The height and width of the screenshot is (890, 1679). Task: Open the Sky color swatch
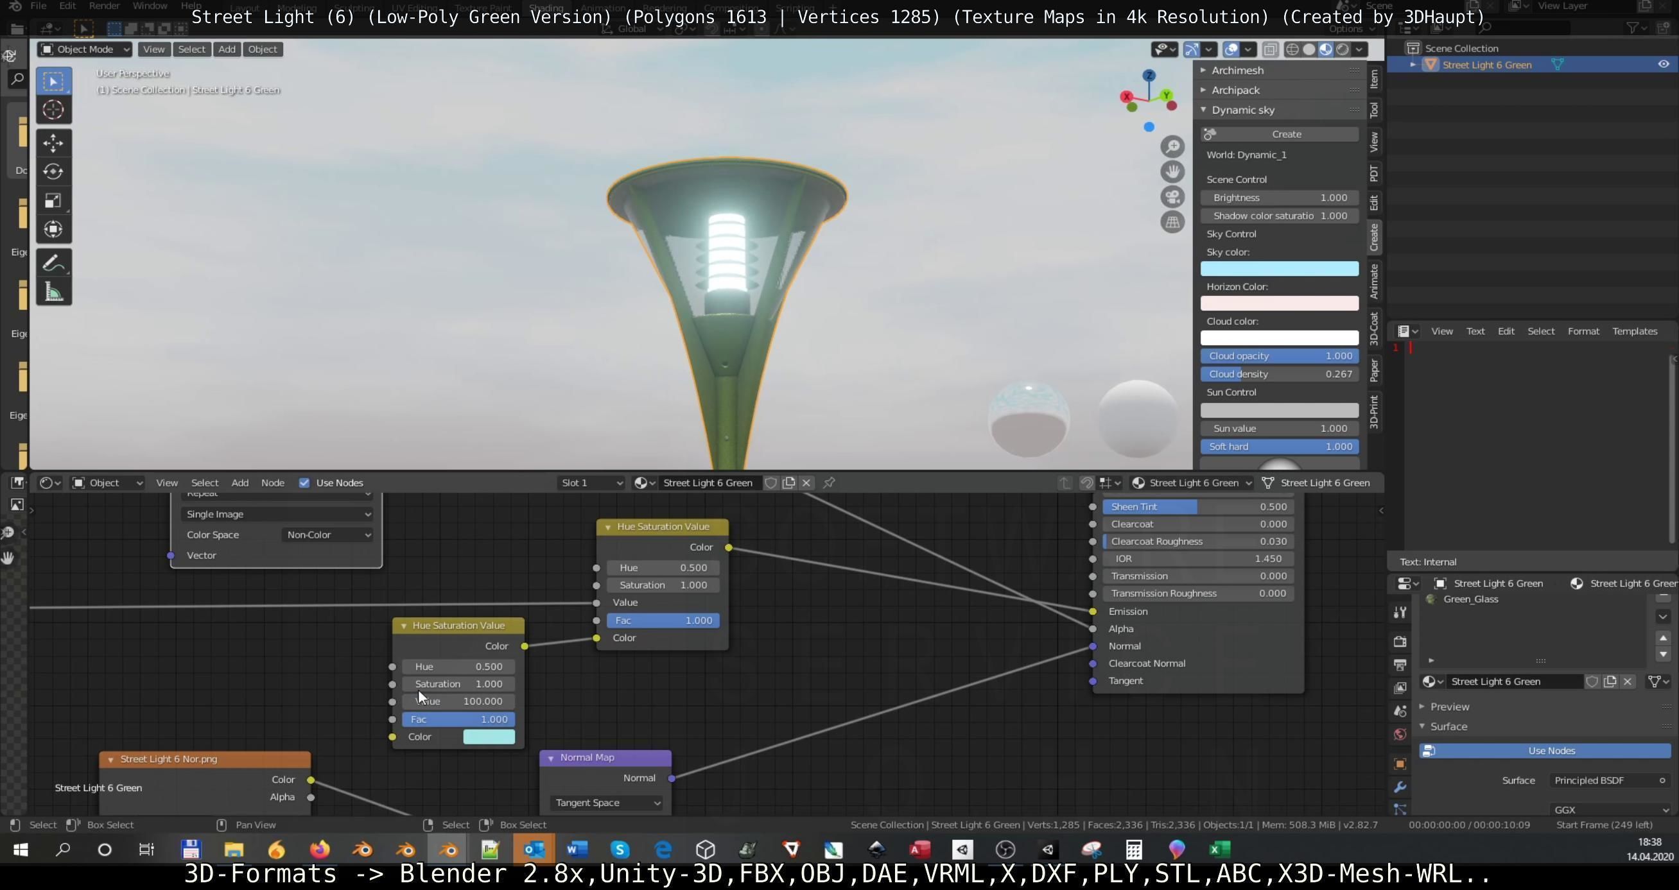1279,269
